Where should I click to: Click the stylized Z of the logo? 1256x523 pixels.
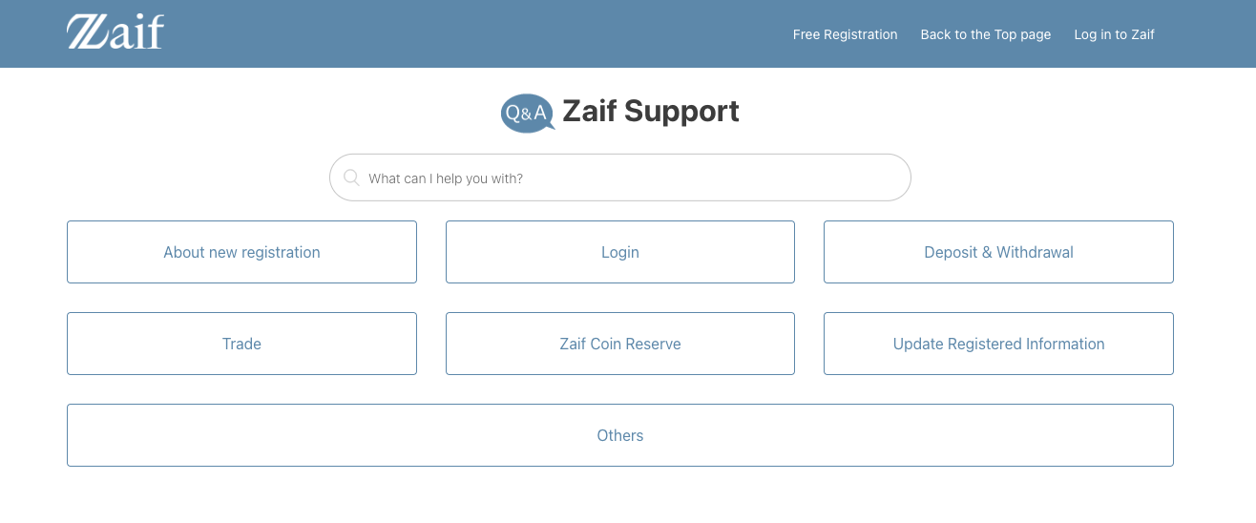(91, 31)
